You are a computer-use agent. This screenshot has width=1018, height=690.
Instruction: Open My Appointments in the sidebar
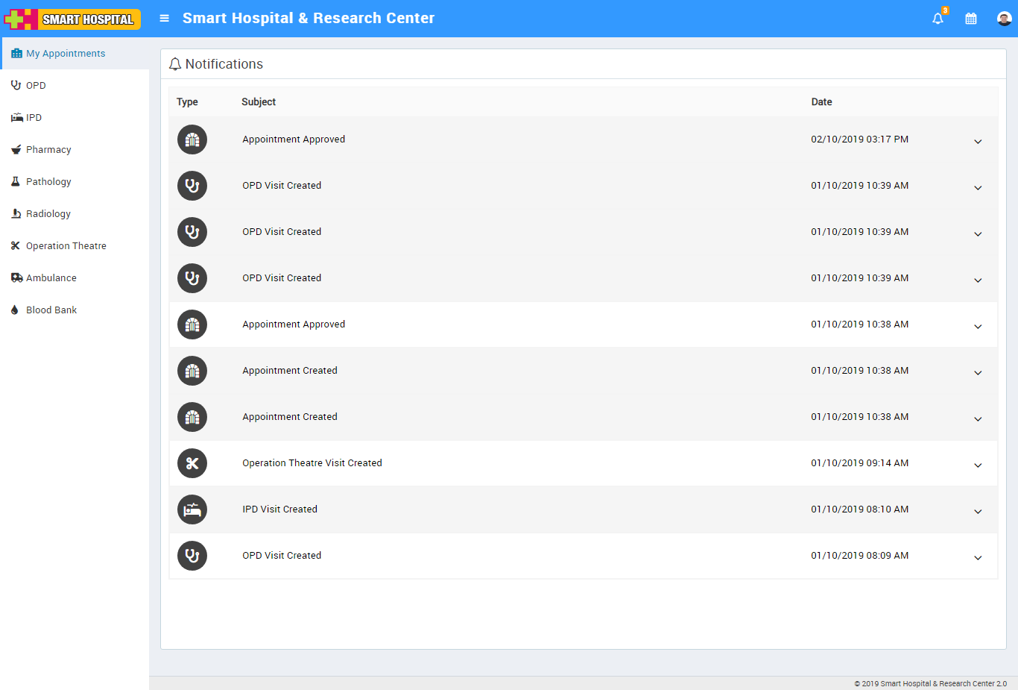pos(66,54)
